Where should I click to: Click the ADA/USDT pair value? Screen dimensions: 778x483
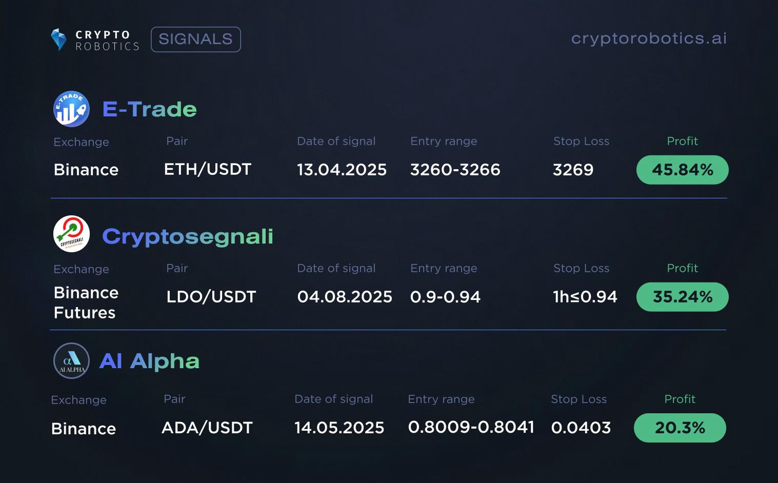click(x=207, y=428)
